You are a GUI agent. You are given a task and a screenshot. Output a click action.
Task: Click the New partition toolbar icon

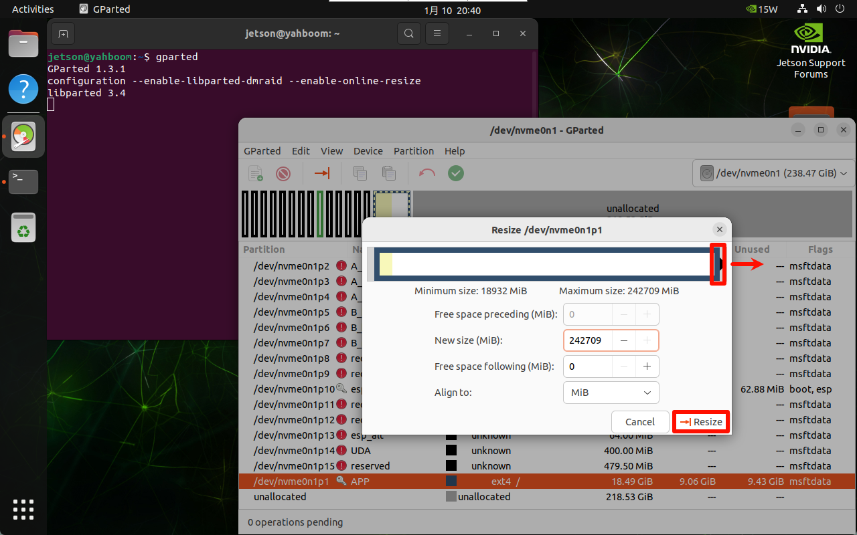pyautogui.click(x=256, y=173)
